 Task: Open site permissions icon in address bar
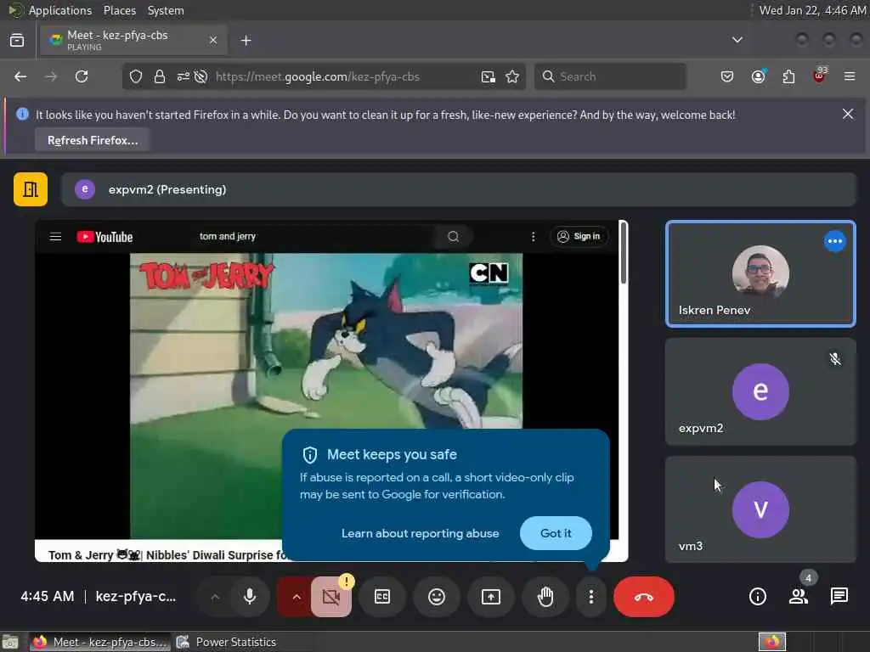184,76
